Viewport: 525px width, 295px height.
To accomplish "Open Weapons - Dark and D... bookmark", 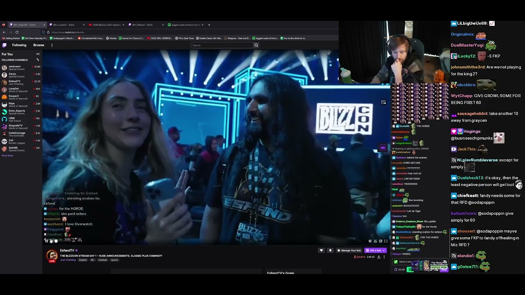I will click(x=237, y=38).
